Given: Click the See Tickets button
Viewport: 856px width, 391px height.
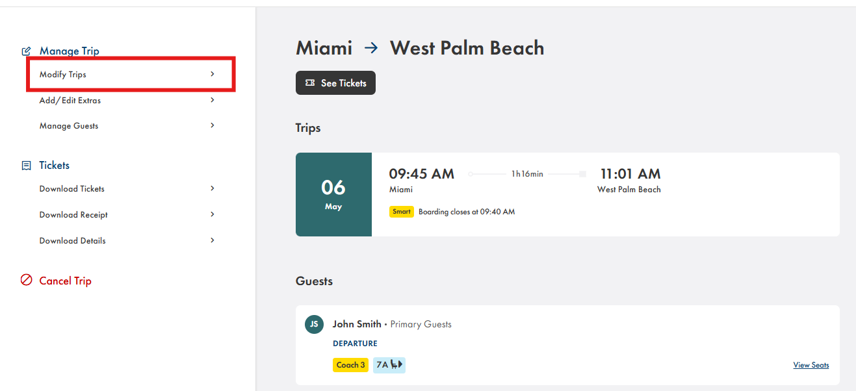Looking at the screenshot, I should tap(335, 83).
